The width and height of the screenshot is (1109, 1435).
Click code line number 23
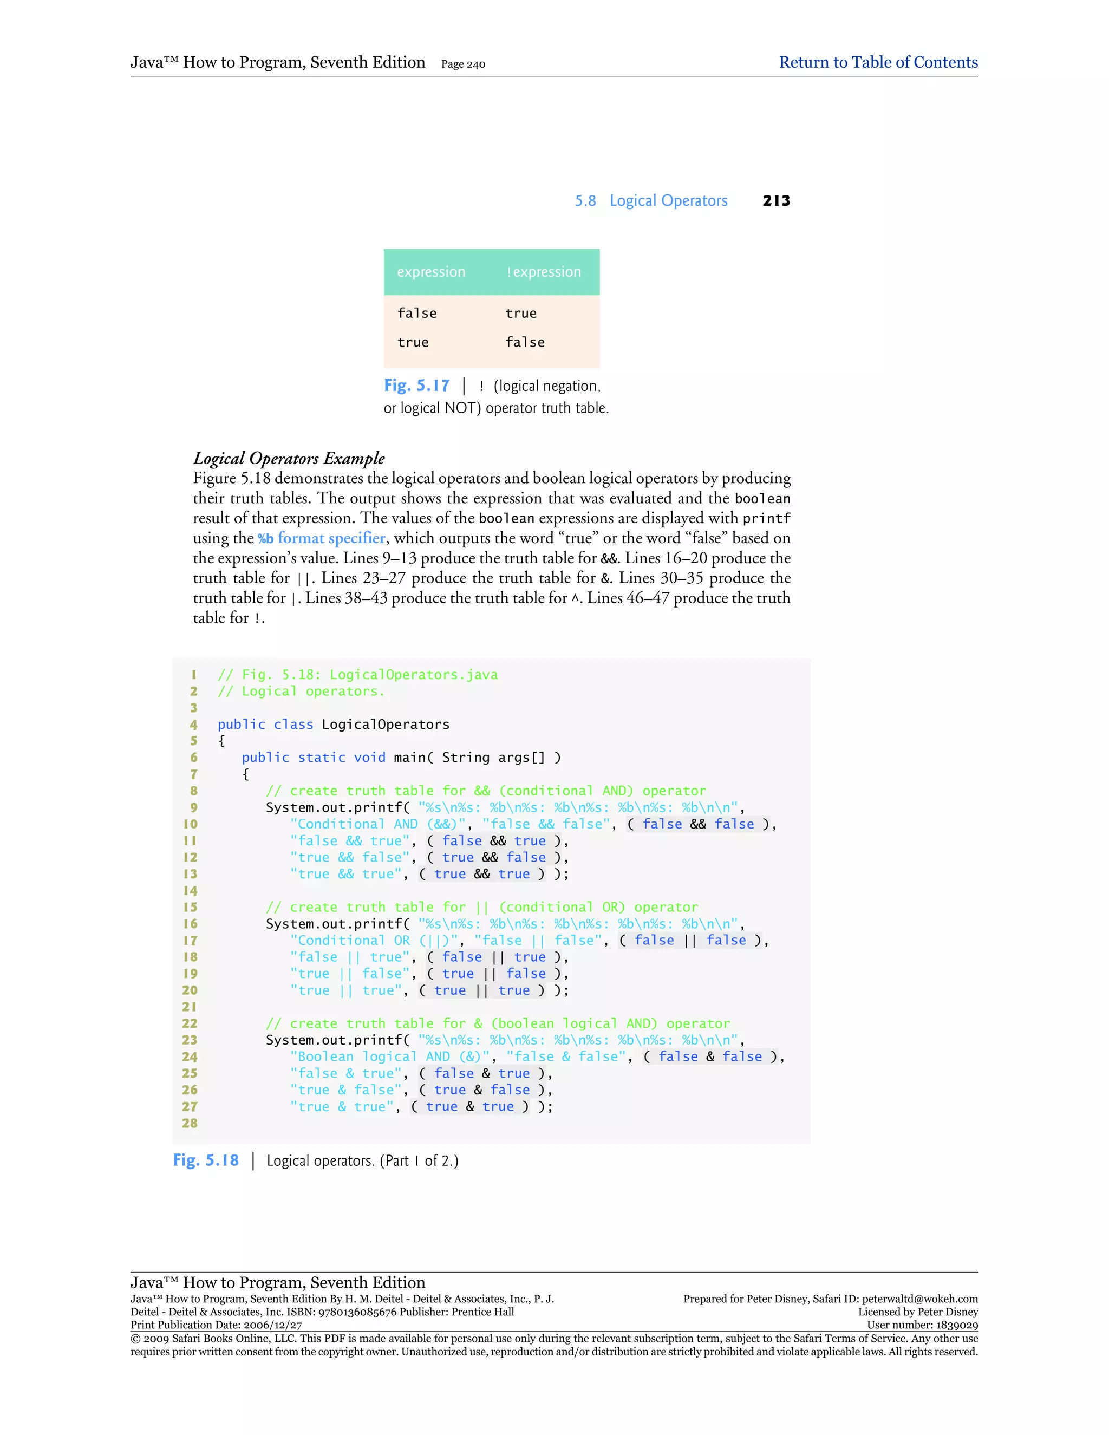[x=190, y=1040]
